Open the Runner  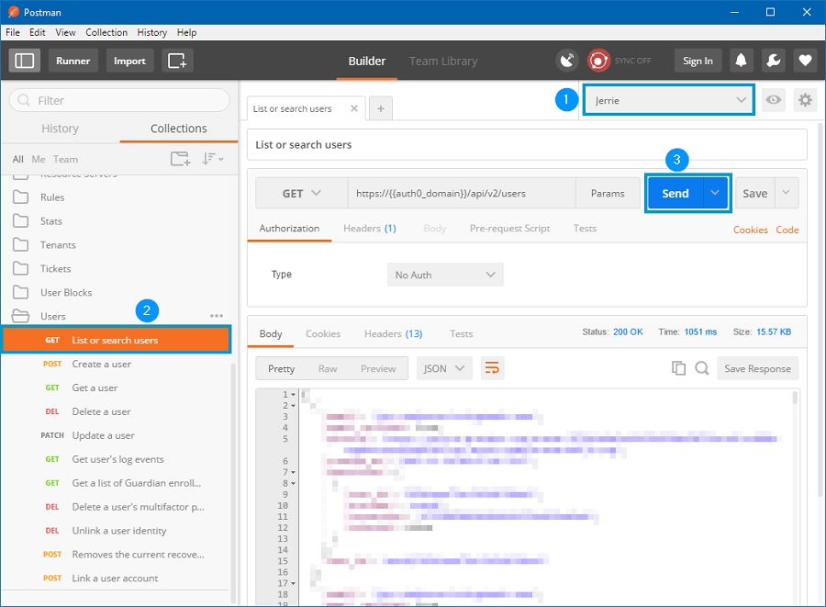(x=73, y=61)
